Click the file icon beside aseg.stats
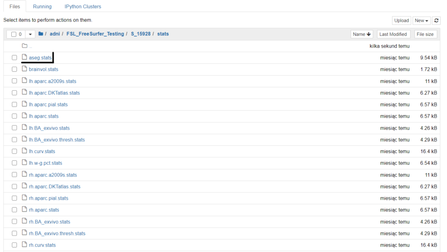447x252 pixels. pyautogui.click(x=24, y=57)
